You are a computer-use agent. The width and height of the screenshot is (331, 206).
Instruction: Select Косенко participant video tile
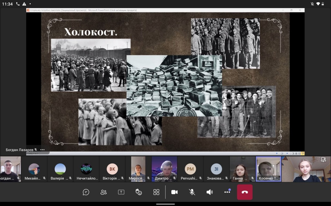click(x=268, y=169)
